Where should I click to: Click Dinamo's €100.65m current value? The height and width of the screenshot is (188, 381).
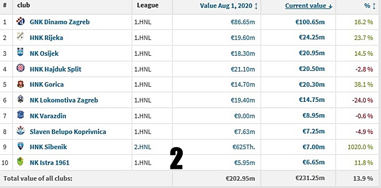pyautogui.click(x=310, y=22)
